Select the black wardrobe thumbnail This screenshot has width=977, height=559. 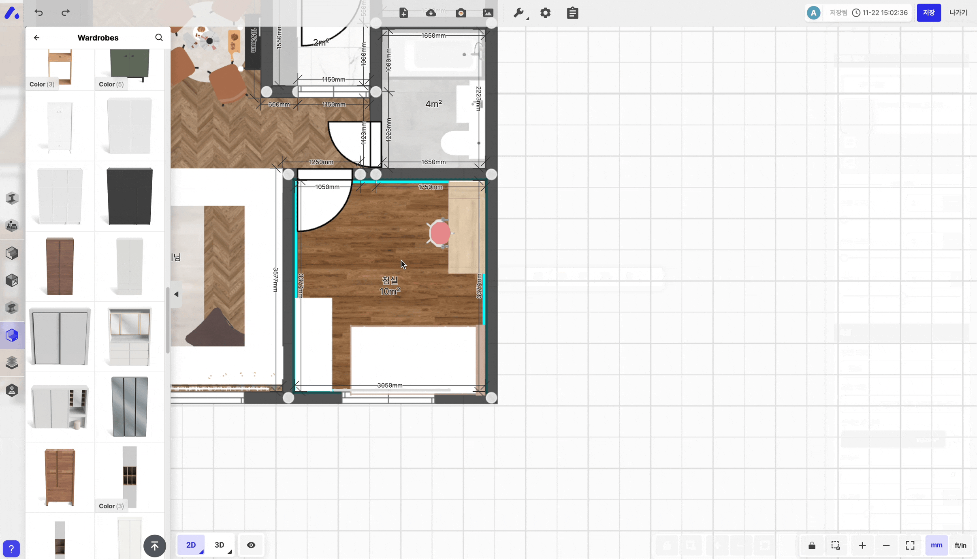[130, 196]
